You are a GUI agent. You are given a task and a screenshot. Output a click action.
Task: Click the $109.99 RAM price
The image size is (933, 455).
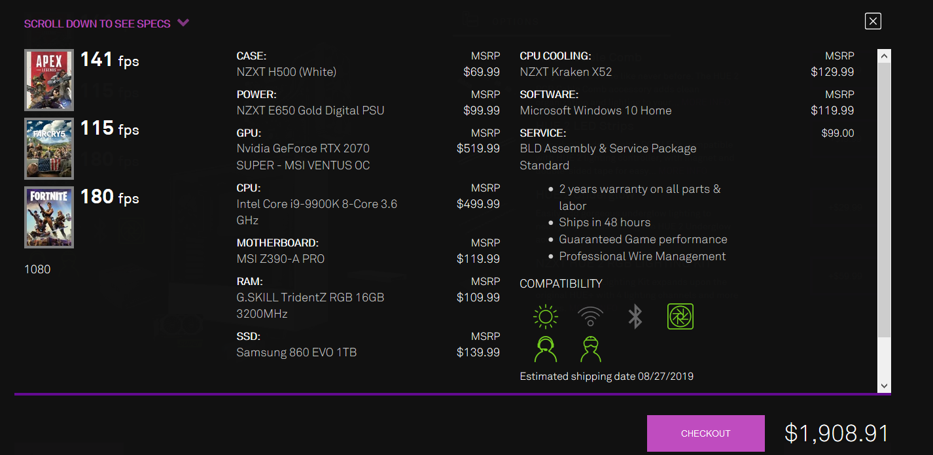pos(478,297)
